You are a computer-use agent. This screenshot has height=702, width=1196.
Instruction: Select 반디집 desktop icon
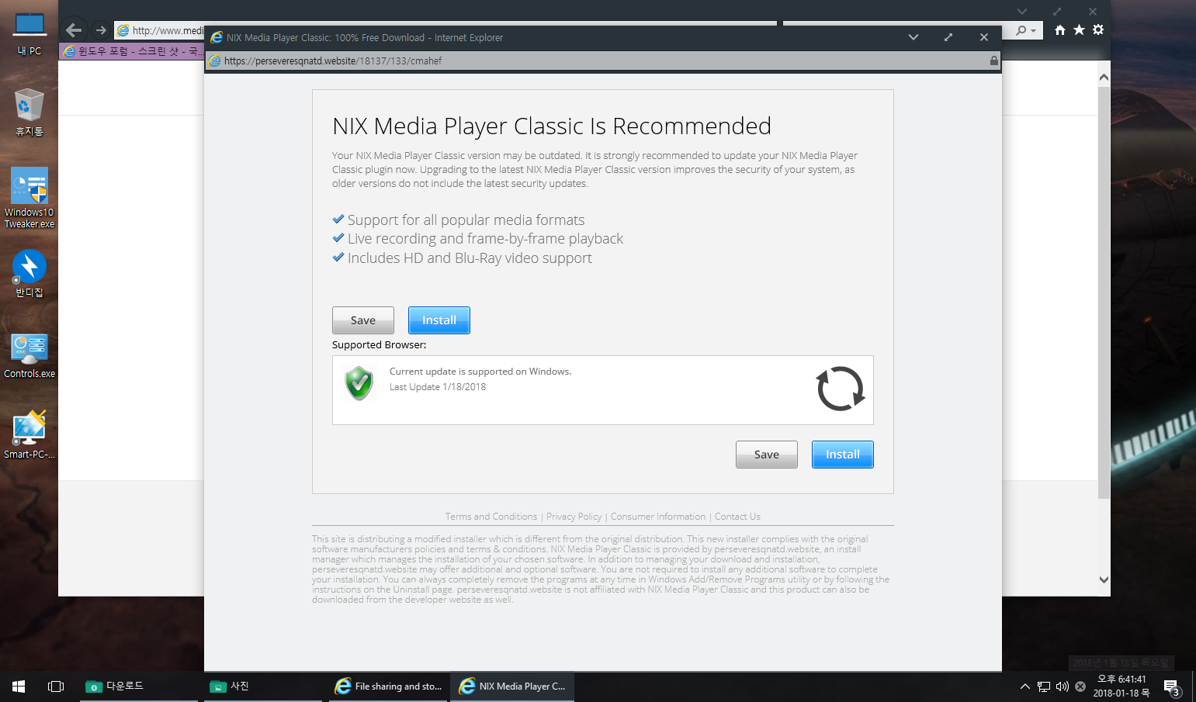click(x=29, y=274)
